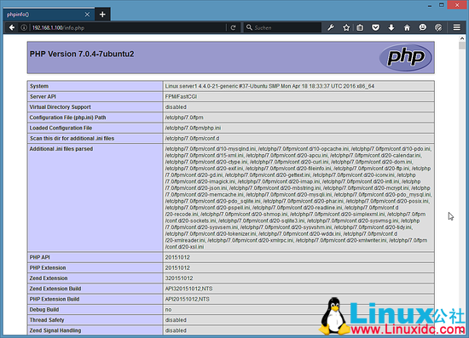Screen dimensions: 469x338
Task: Open the hamburger menu
Action: point(457,28)
